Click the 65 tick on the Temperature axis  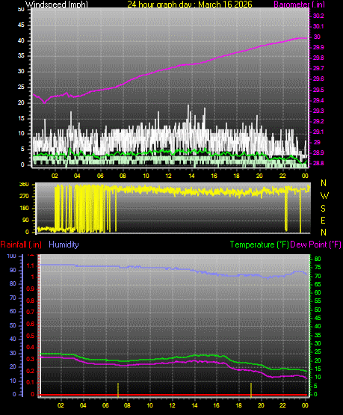[318, 284]
